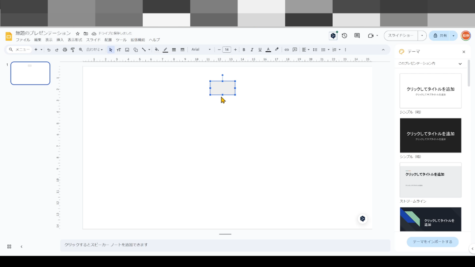Open the border dash style icon
This screenshot has width=475, height=267.
pyautogui.click(x=182, y=50)
